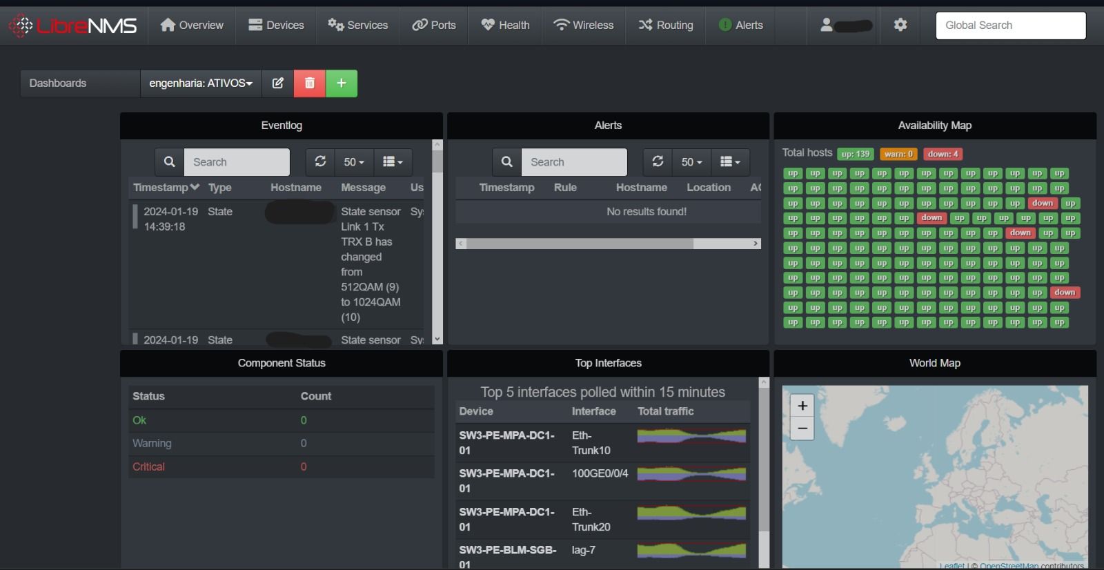
Task: Open the user profile icon
Action: (827, 25)
